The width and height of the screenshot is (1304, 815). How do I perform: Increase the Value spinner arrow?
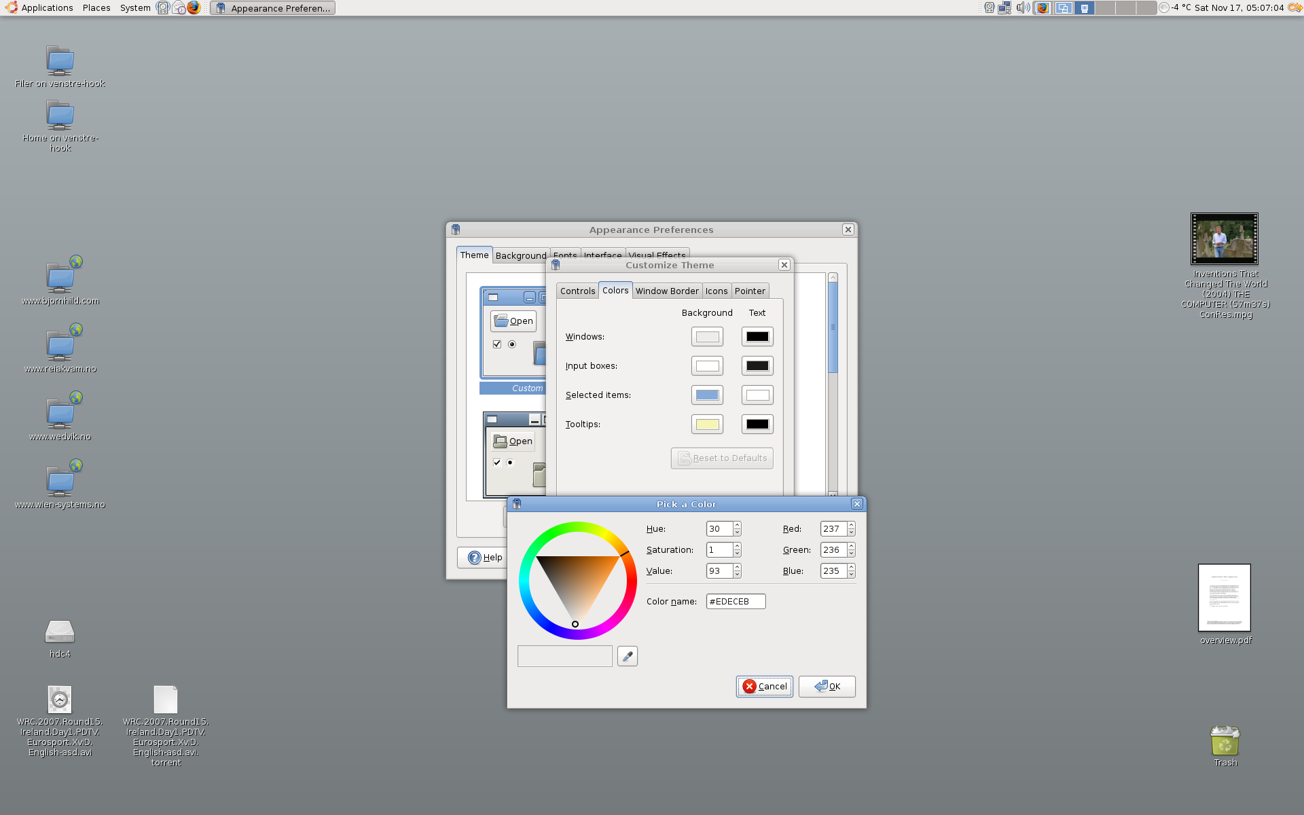tap(737, 567)
